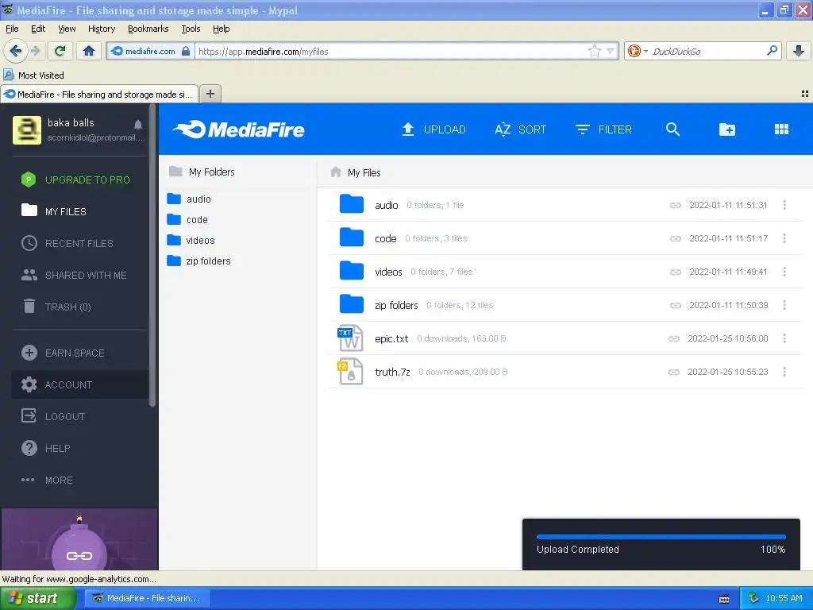813x610 pixels.
Task: Click the truth.7z archive file icon
Action: tap(350, 372)
